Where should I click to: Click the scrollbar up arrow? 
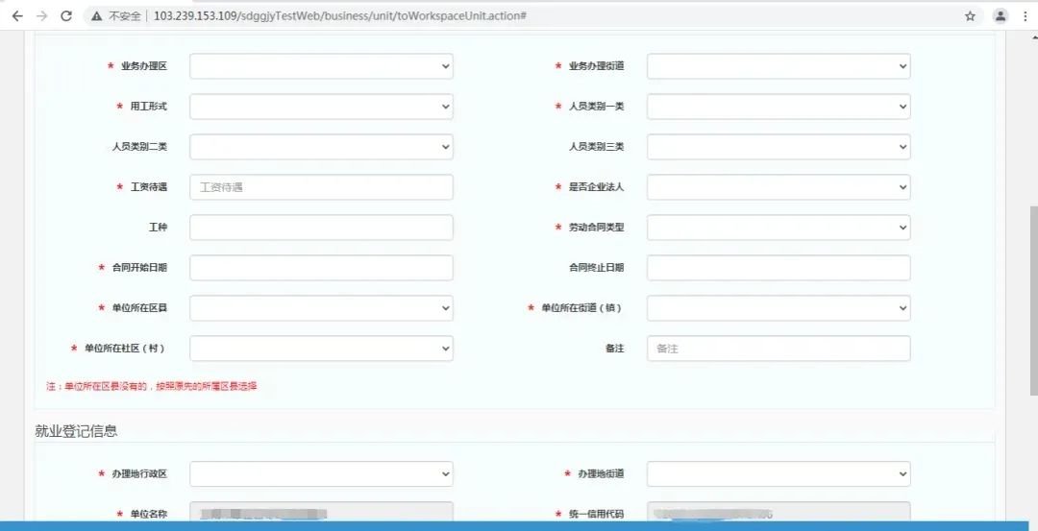click(x=1033, y=38)
